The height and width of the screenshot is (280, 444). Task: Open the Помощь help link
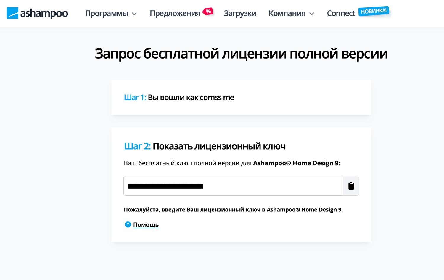coord(146,225)
